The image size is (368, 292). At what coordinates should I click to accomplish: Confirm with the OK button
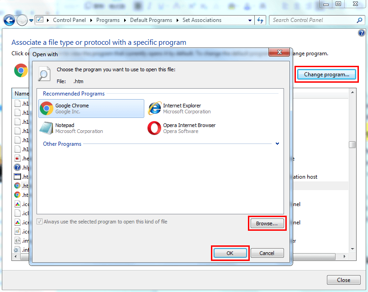230,253
